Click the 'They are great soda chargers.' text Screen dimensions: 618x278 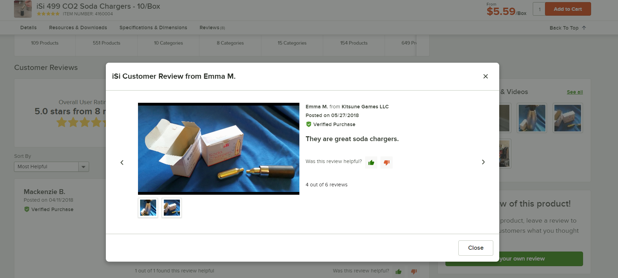pyautogui.click(x=352, y=139)
